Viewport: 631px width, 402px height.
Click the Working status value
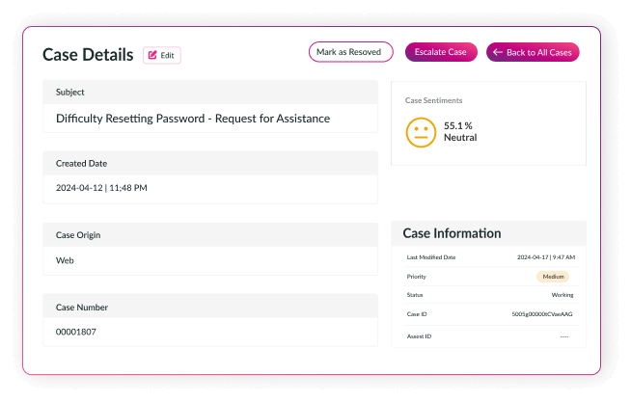tap(562, 295)
